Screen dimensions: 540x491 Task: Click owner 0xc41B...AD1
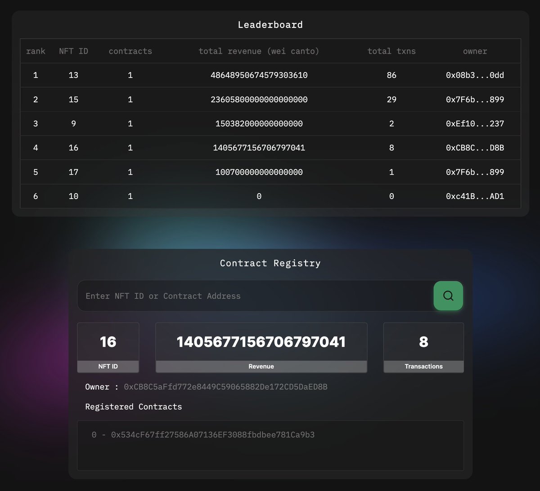tap(475, 196)
